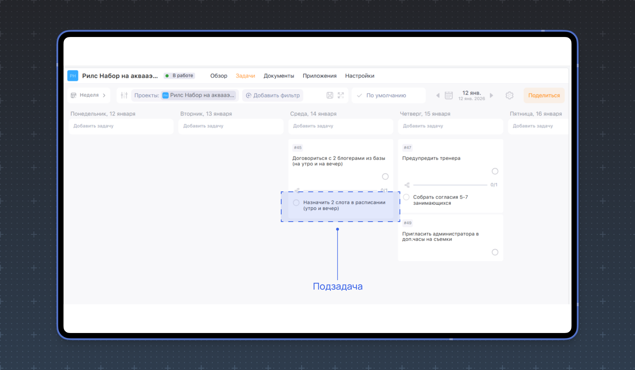This screenshot has height=370, width=635.
Task: Go to next week with right arrow
Action: click(x=491, y=96)
